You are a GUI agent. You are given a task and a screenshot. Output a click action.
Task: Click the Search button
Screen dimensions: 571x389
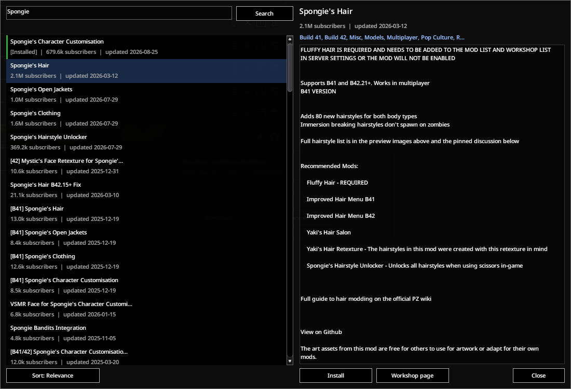click(264, 13)
